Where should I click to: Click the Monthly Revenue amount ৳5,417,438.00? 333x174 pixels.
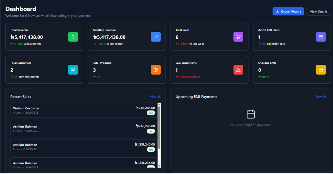tap(109, 37)
